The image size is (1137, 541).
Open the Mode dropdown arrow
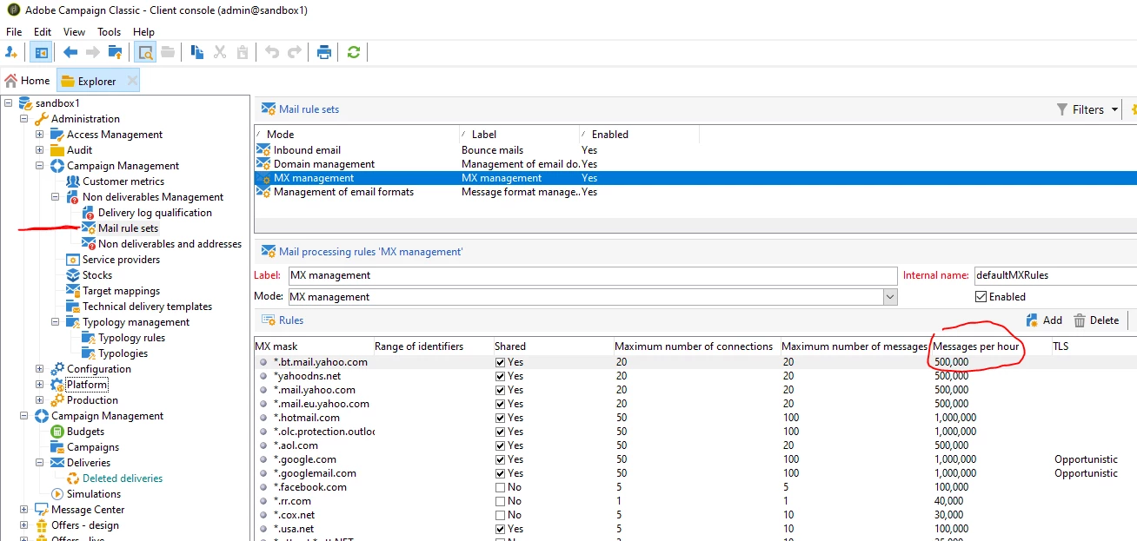(890, 297)
